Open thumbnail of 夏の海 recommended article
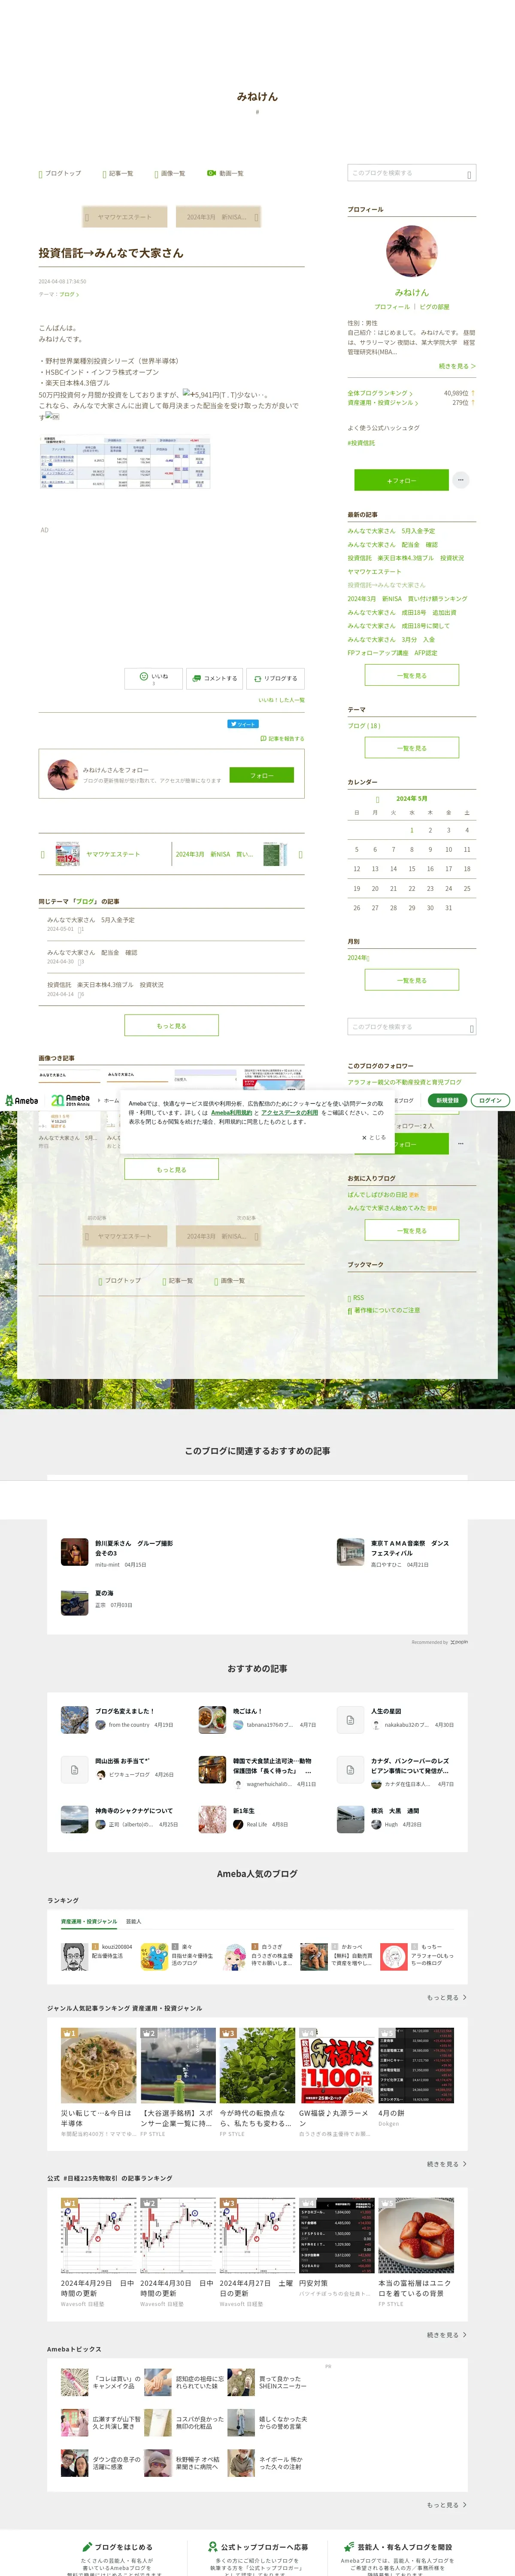515x2576 pixels. [x=75, y=1601]
